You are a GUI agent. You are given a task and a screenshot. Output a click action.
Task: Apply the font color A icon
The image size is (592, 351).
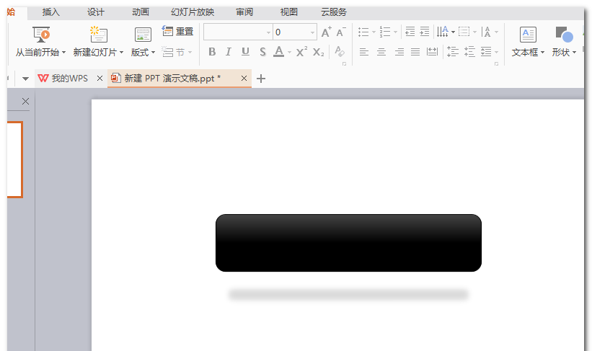point(278,51)
